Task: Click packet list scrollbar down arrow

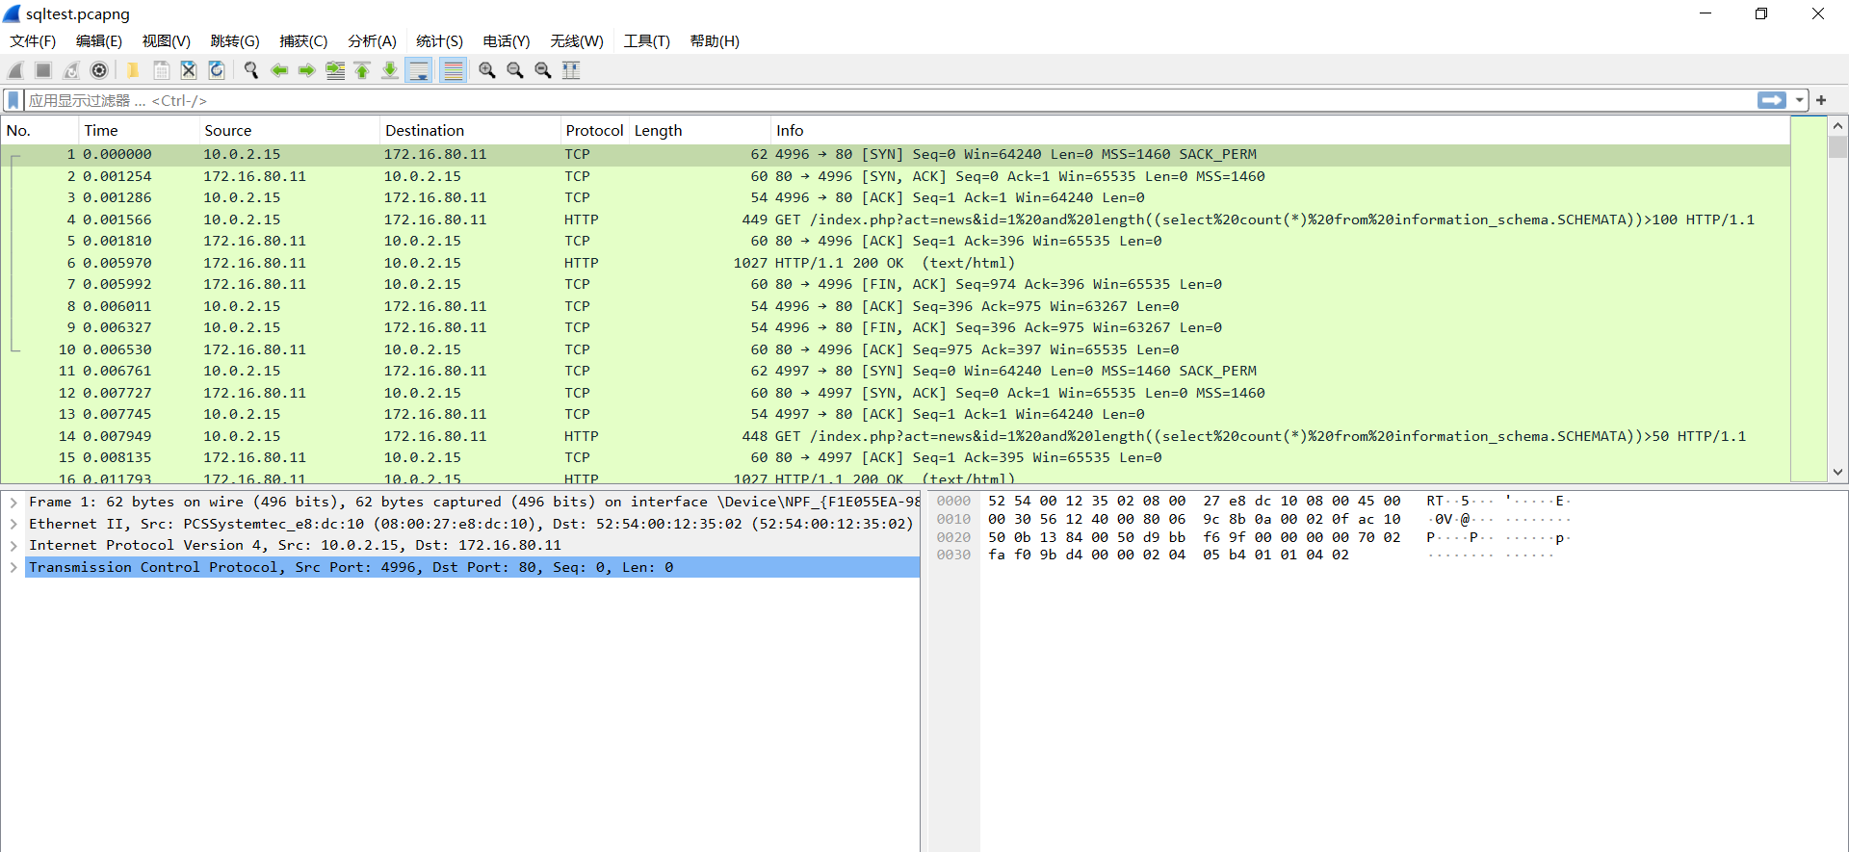Action: pyautogui.click(x=1838, y=472)
